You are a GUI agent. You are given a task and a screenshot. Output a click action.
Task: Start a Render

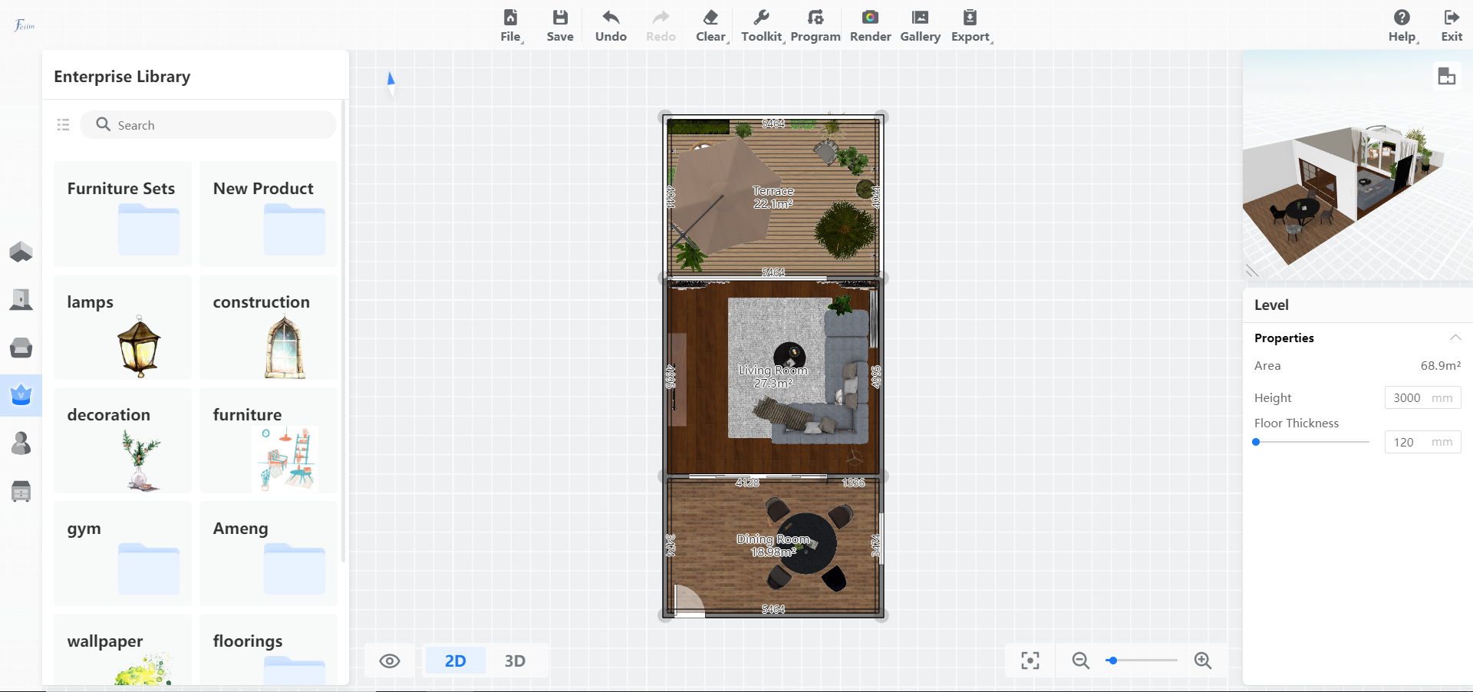point(871,26)
